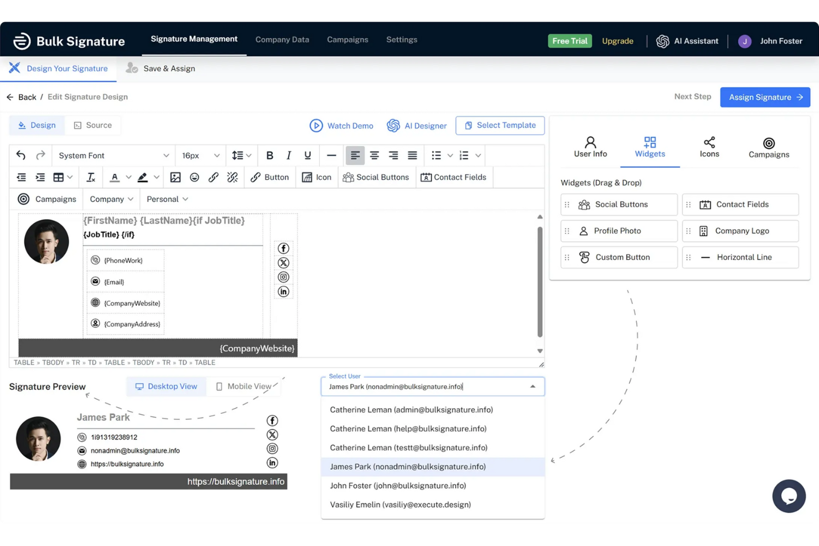Image resolution: width=819 pixels, height=546 pixels.
Task: Switch to the Save & Assign tab
Action: tap(160, 69)
